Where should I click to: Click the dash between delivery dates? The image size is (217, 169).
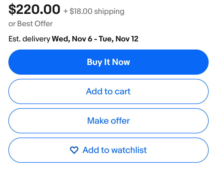[95, 39]
